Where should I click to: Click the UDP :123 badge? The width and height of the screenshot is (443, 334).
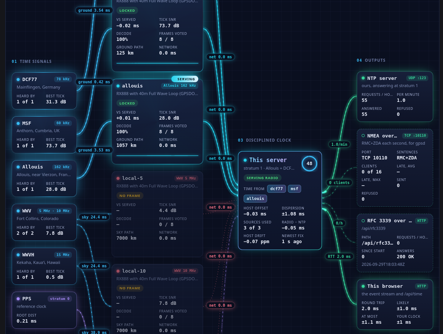click(x=417, y=78)
